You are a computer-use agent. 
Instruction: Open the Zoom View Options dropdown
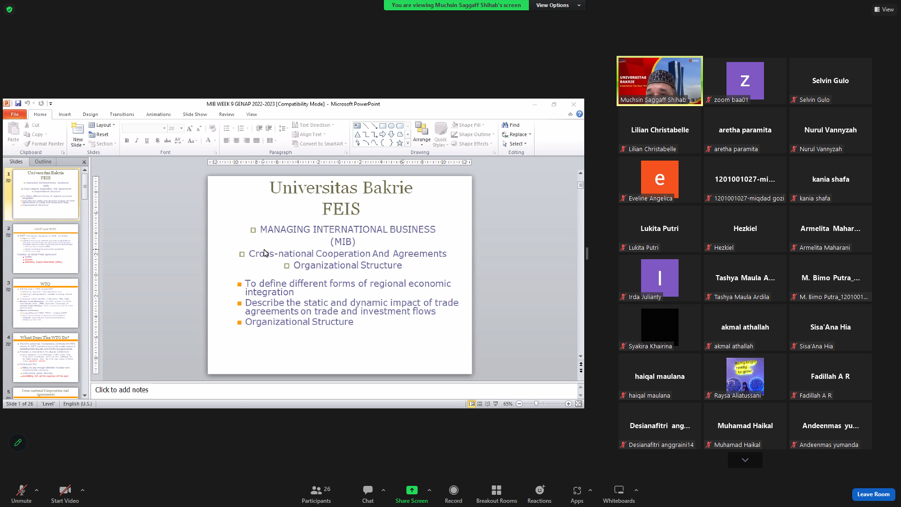(558, 5)
